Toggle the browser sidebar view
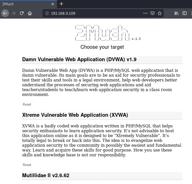The width and height of the screenshot is (192, 184). click(x=185, y=13)
